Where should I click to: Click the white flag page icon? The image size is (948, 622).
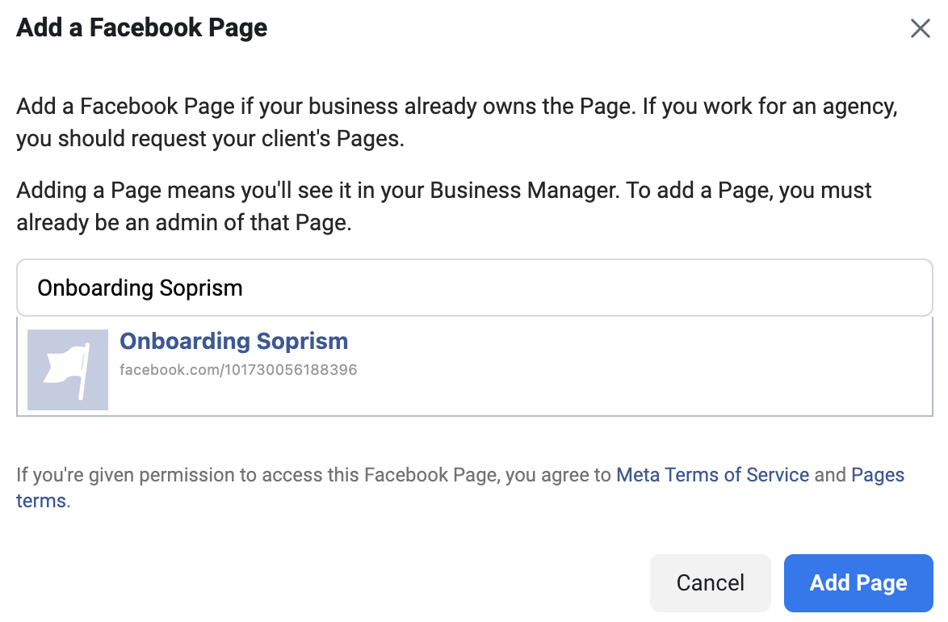pos(68,371)
